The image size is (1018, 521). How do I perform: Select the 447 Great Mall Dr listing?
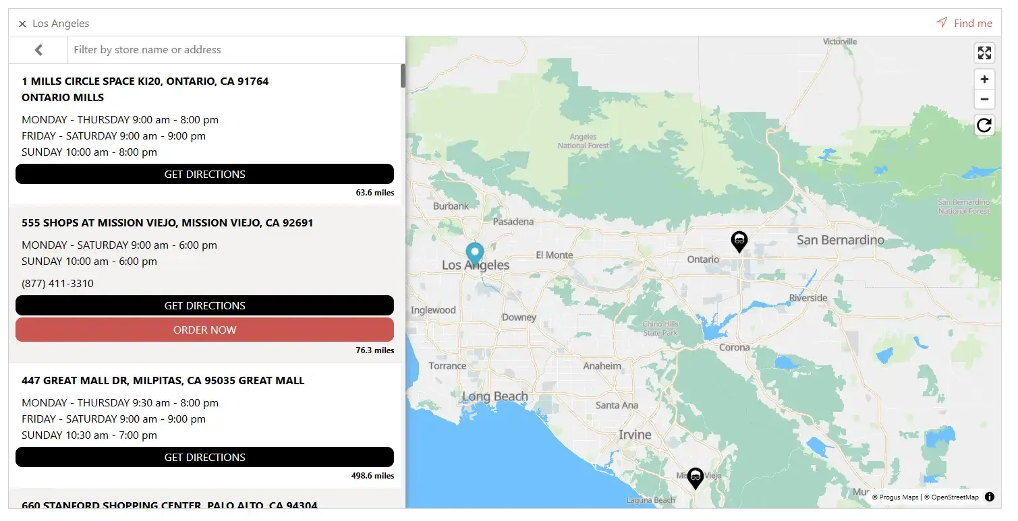click(163, 381)
